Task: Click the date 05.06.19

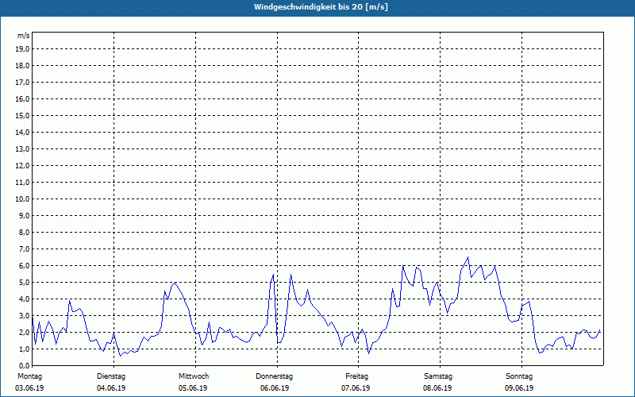Action: click(193, 388)
